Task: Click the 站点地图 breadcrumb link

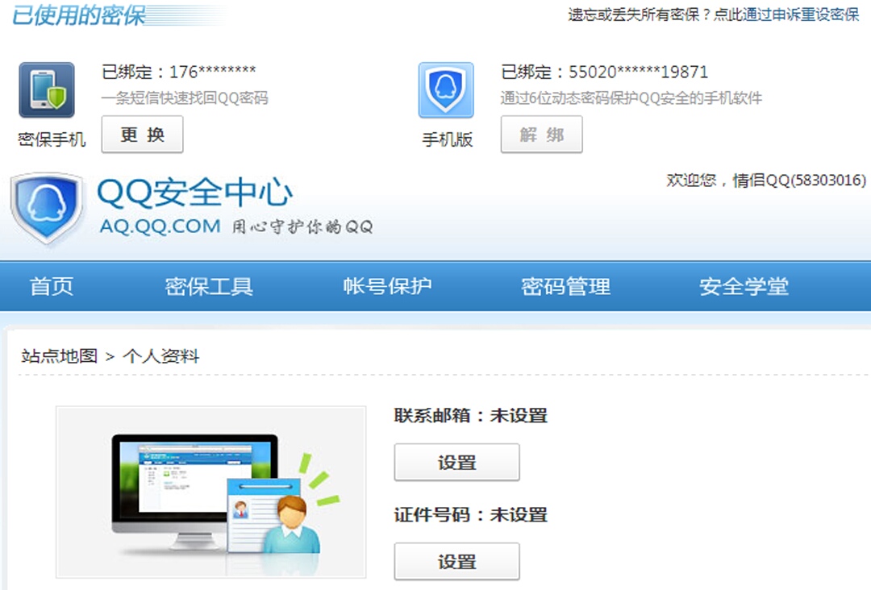Action: 60,355
